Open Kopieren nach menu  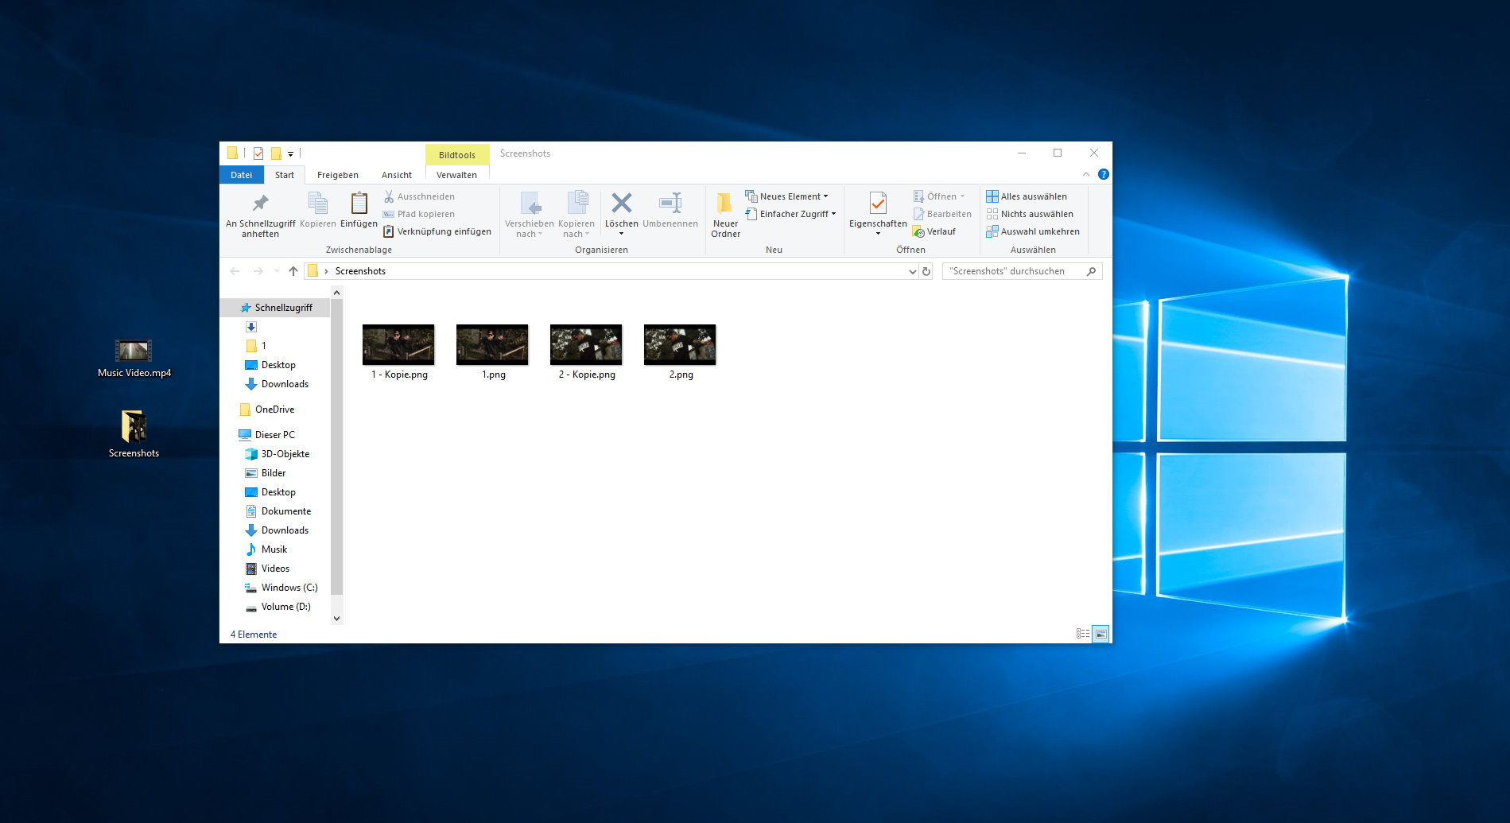click(x=576, y=214)
